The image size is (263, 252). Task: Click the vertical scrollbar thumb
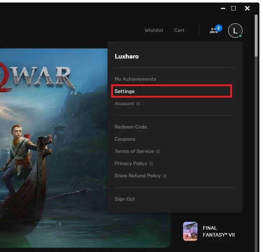256,36
